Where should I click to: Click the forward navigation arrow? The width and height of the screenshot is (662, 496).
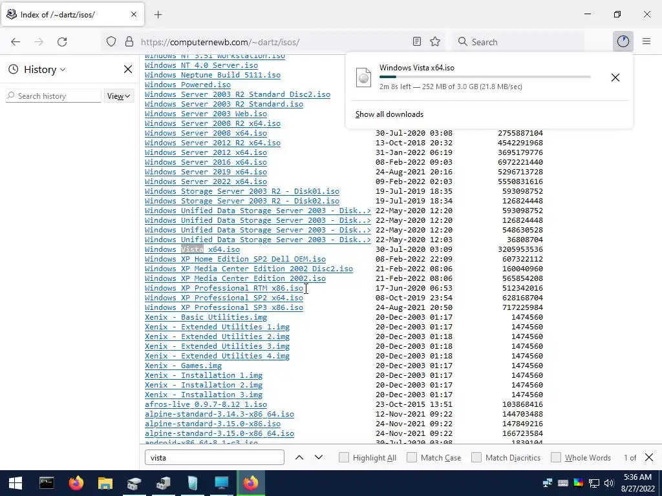click(39, 42)
